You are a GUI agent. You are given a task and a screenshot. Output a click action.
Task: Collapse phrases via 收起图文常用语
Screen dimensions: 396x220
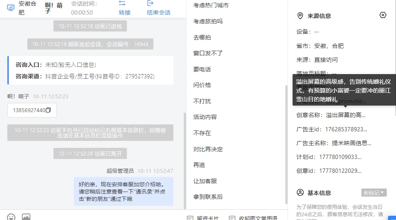click(x=258, y=218)
